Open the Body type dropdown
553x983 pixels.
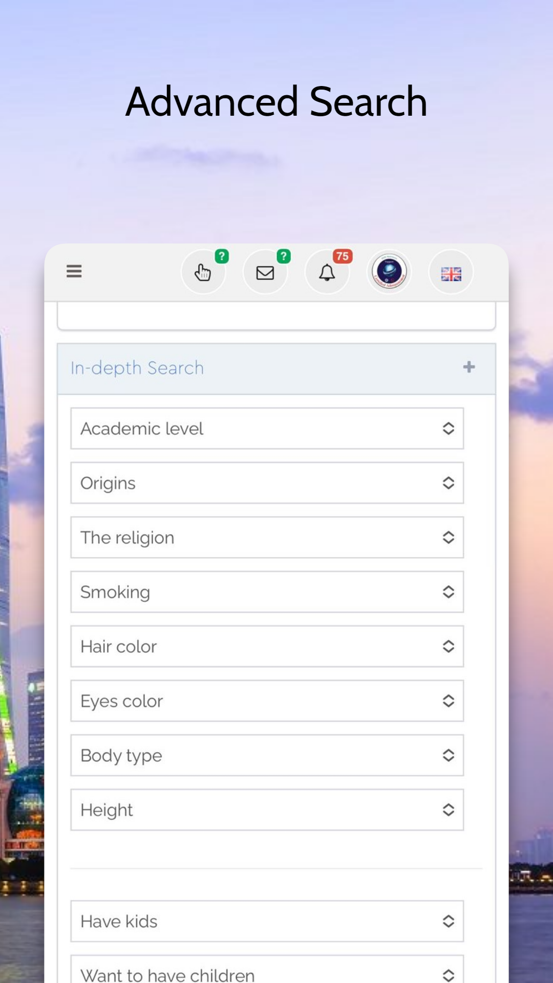point(267,755)
